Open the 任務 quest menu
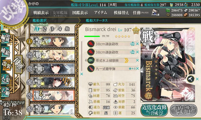This screenshot has height=120, width=201. click(141, 12)
